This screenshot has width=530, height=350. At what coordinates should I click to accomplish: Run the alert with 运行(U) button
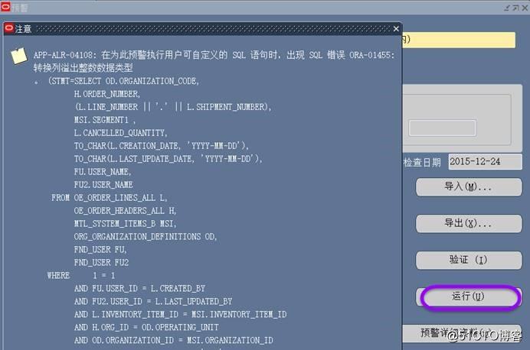(x=469, y=297)
